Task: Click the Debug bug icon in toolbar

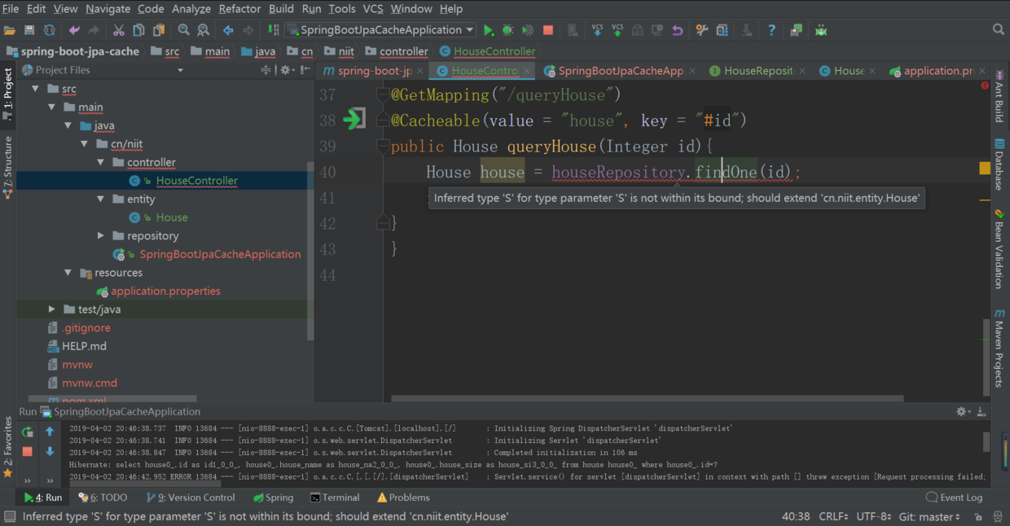Action: (x=508, y=30)
